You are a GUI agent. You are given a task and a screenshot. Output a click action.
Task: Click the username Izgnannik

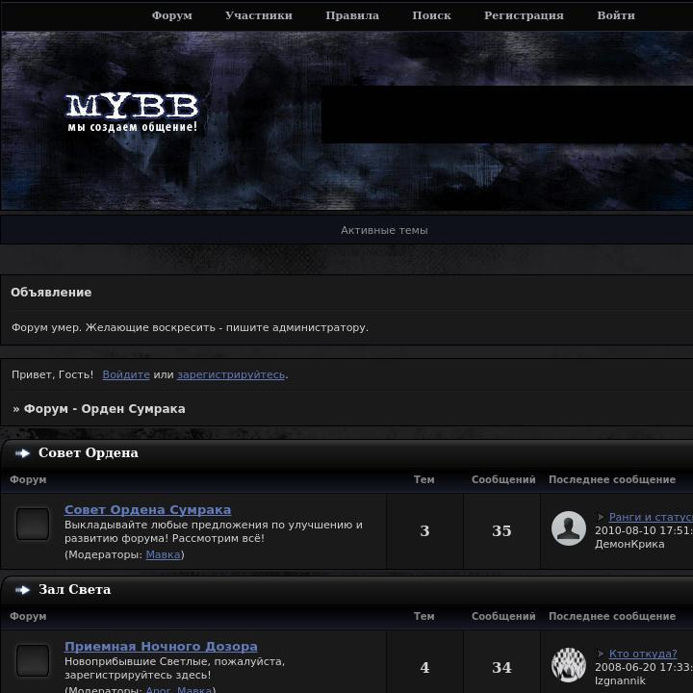coord(620,681)
